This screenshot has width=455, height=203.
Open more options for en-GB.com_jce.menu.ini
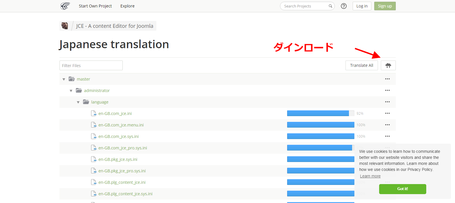pos(387,125)
